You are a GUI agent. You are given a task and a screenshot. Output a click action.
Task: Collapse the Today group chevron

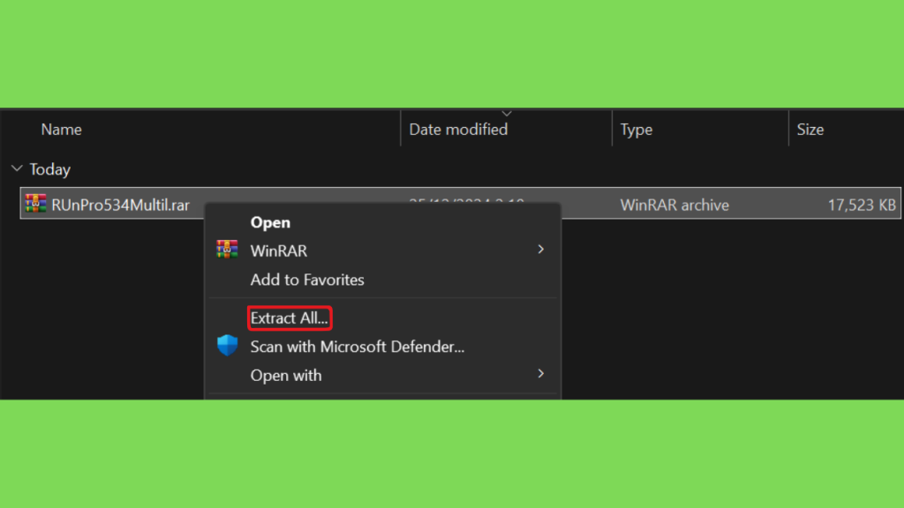coord(17,168)
